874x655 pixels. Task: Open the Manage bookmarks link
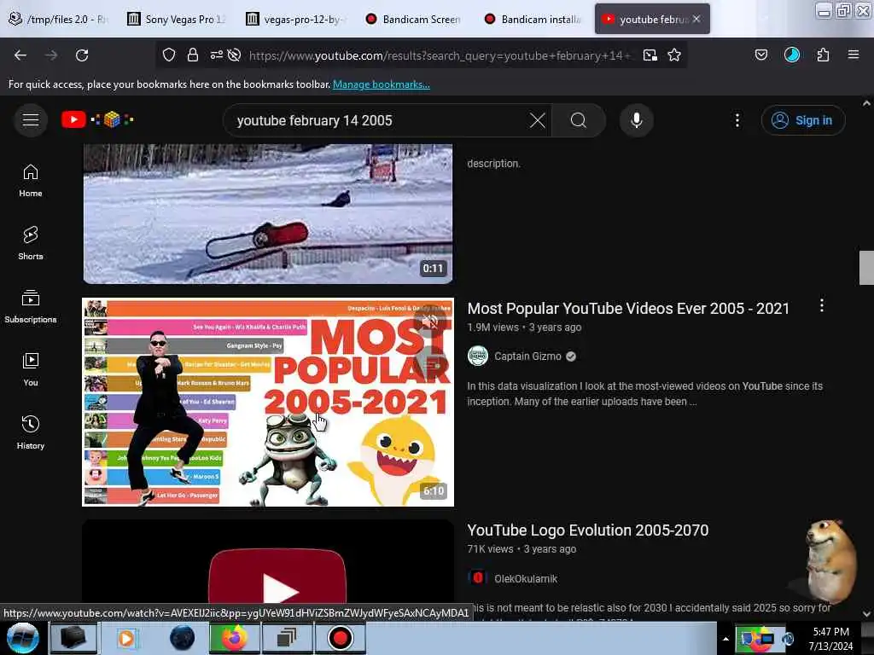pyautogui.click(x=382, y=84)
